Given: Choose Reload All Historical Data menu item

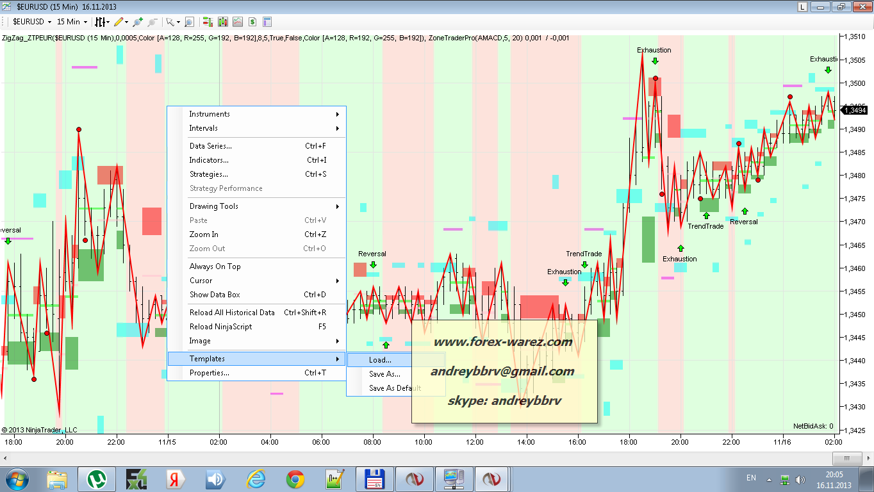Looking at the screenshot, I should pyautogui.click(x=232, y=313).
